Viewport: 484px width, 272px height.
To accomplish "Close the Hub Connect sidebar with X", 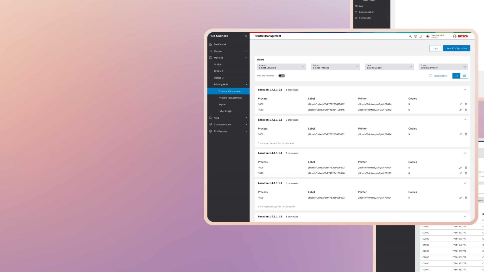I will [246, 36].
